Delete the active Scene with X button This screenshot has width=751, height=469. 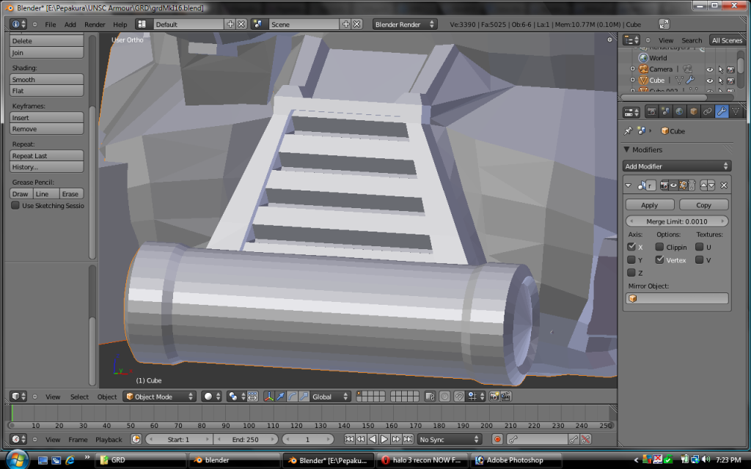[357, 24]
